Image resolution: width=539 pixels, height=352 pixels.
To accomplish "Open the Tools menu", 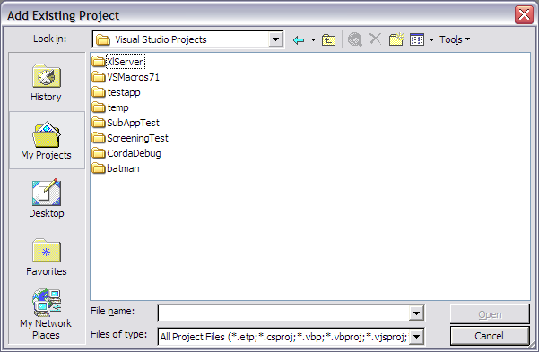I will click(x=455, y=39).
